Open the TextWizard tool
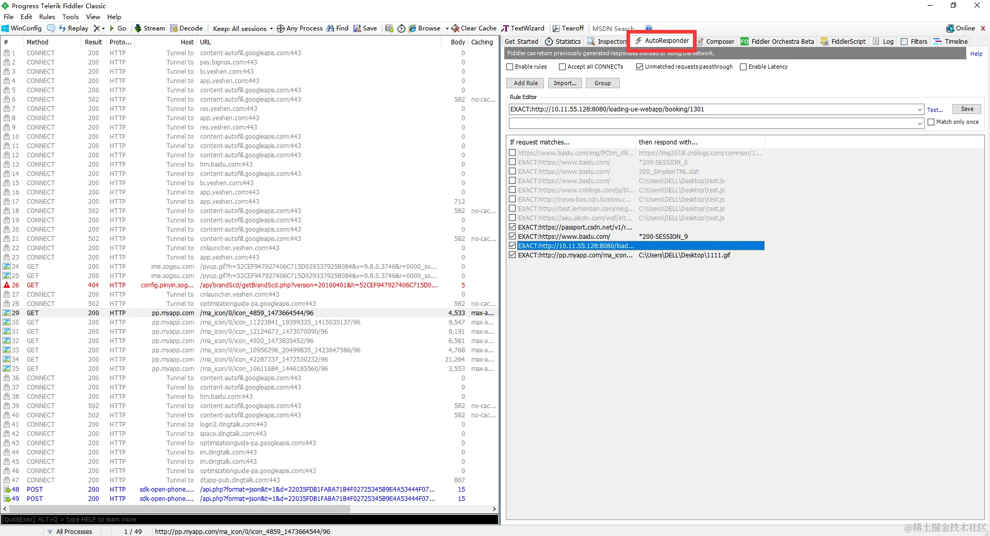 (x=523, y=28)
